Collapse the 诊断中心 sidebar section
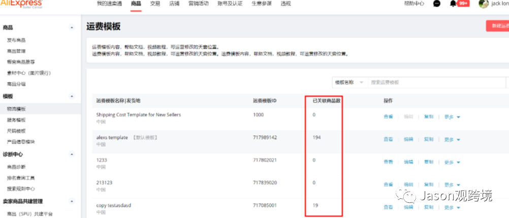The image size is (509, 218). [x=72, y=154]
